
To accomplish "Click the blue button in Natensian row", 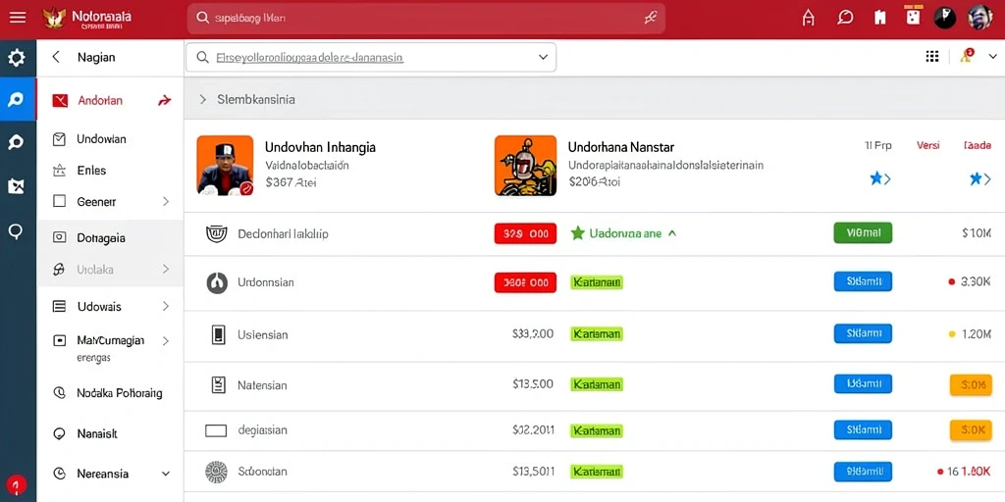I will [x=863, y=383].
